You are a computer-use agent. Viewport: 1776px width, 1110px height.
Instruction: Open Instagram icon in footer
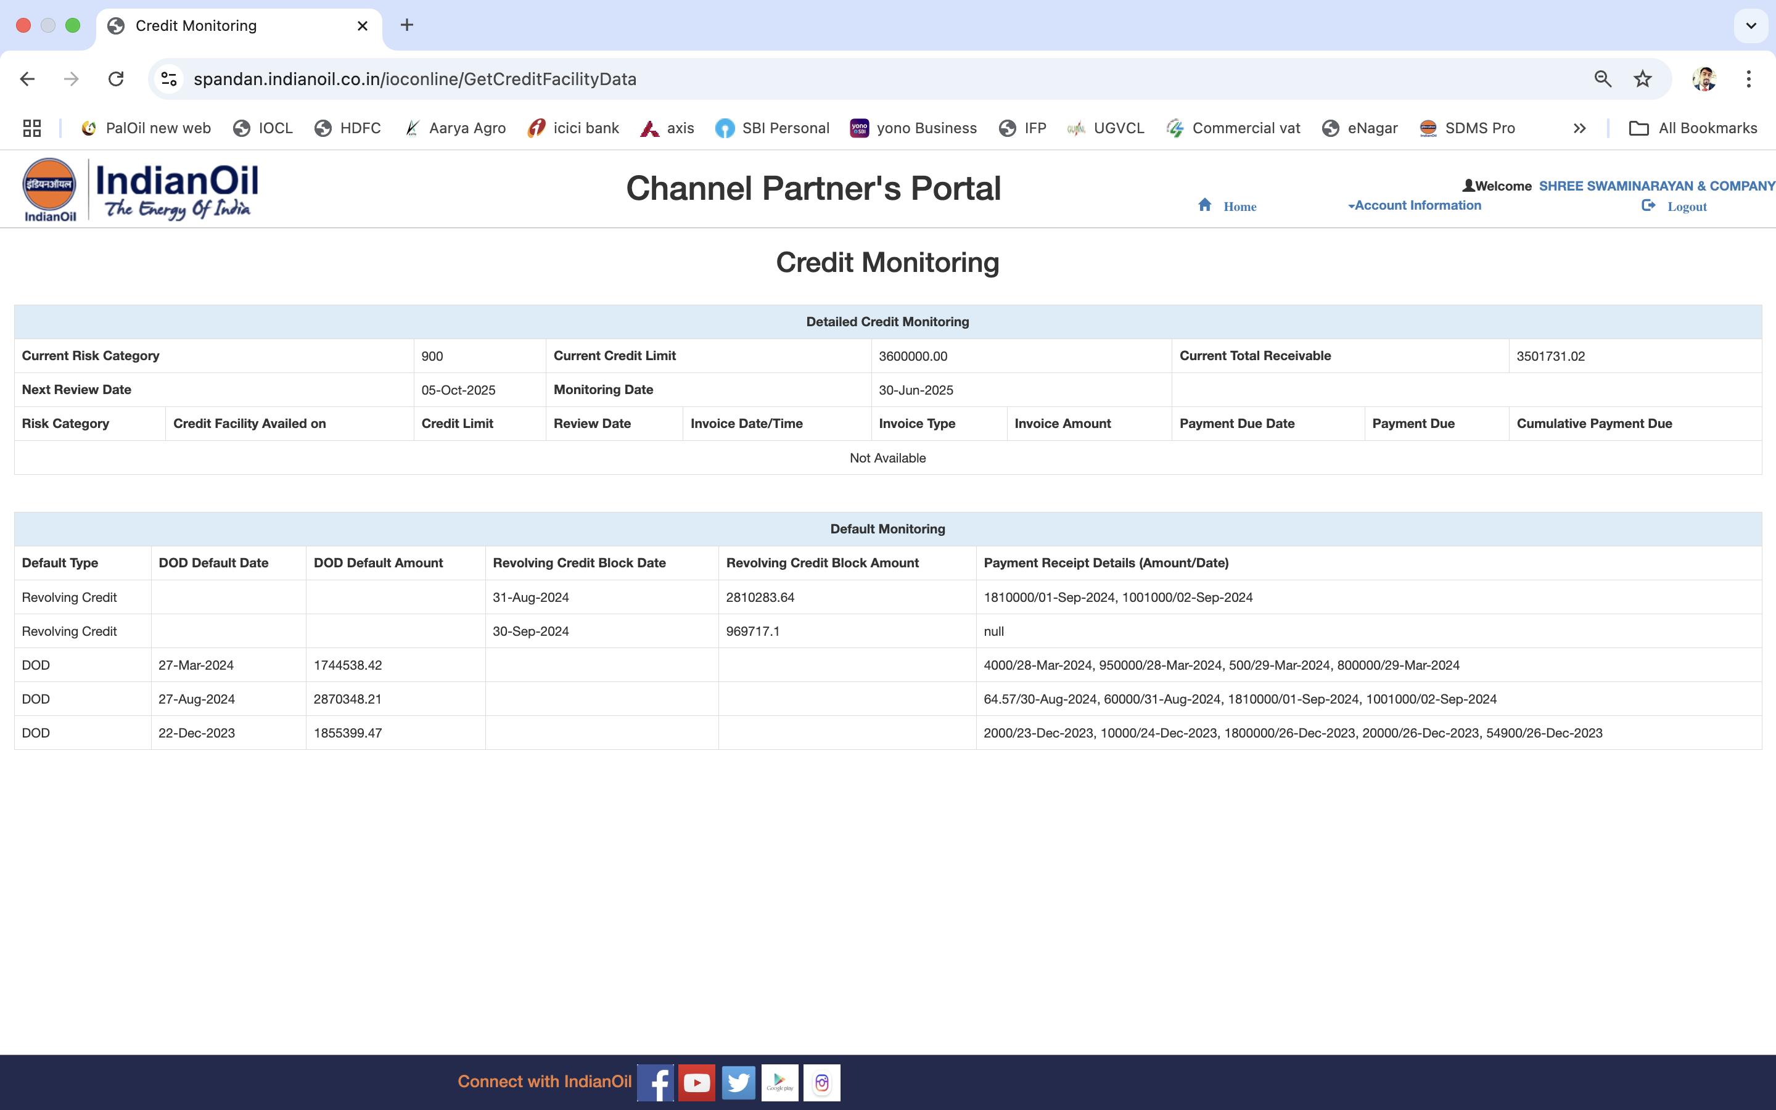pyautogui.click(x=821, y=1082)
